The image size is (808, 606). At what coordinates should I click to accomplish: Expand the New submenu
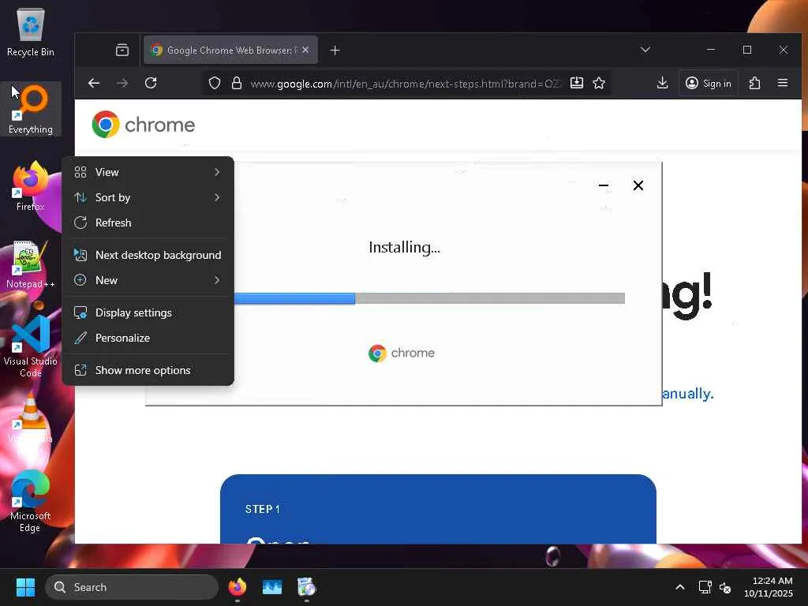pyautogui.click(x=148, y=280)
